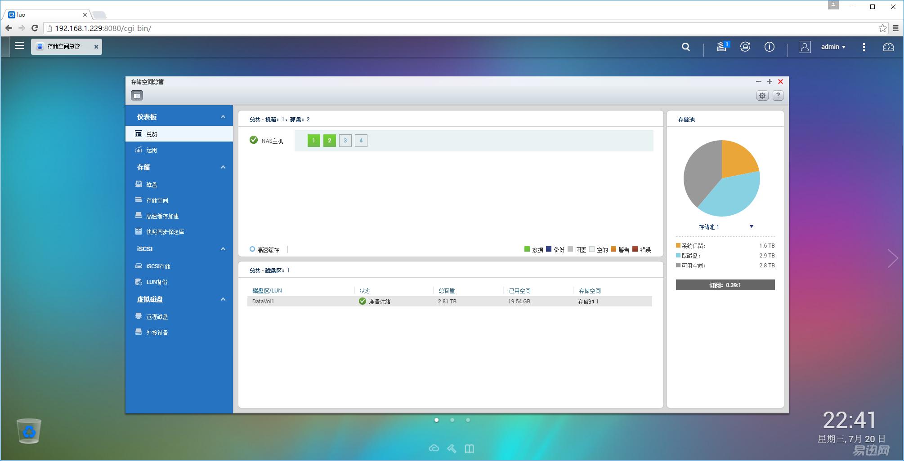
Task: Click the desktop search magnifier icon
Action: 686,47
